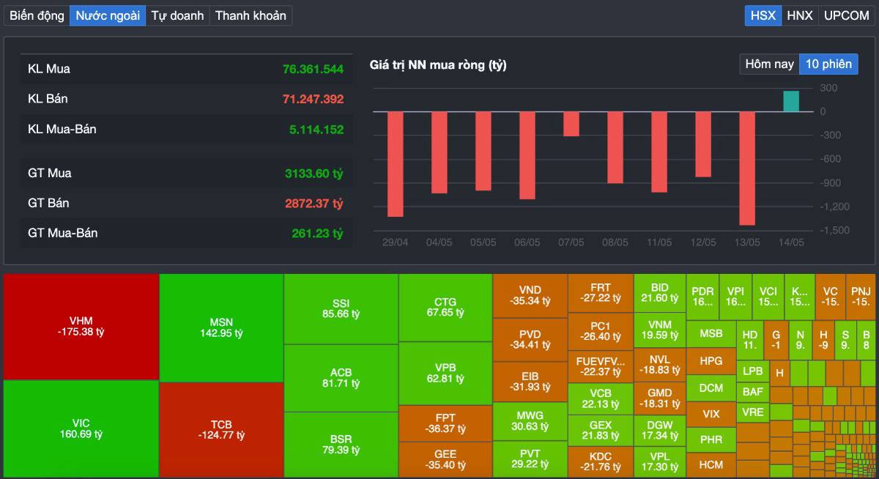879x479 pixels.
Task: Open the FUEVFV treemap tile
Action: point(601,366)
